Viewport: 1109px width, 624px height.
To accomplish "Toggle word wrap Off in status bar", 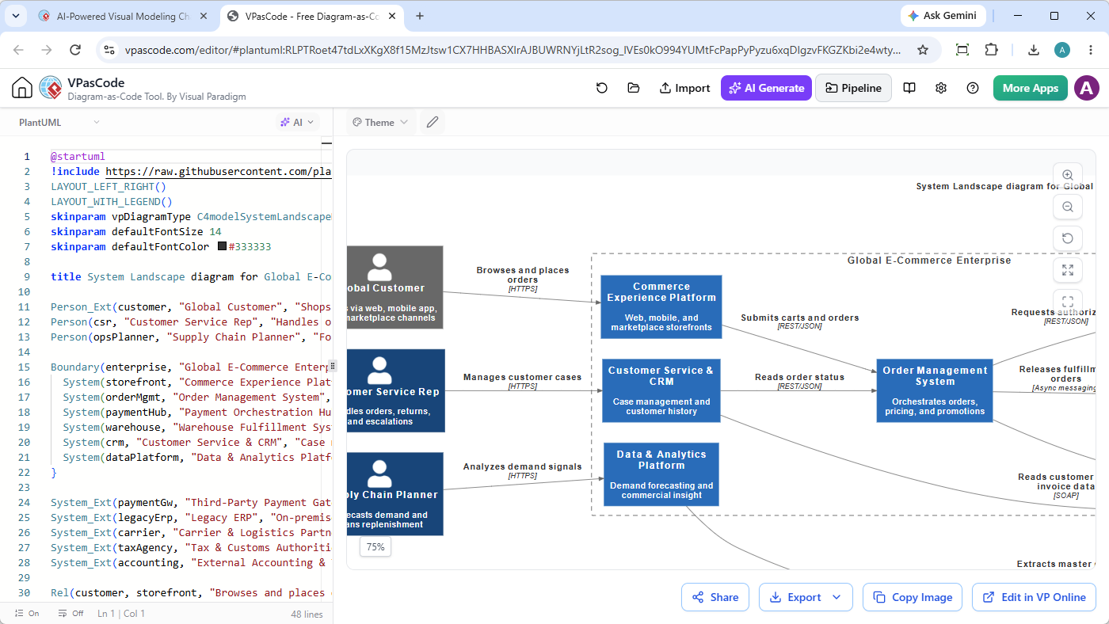I will [x=71, y=614].
